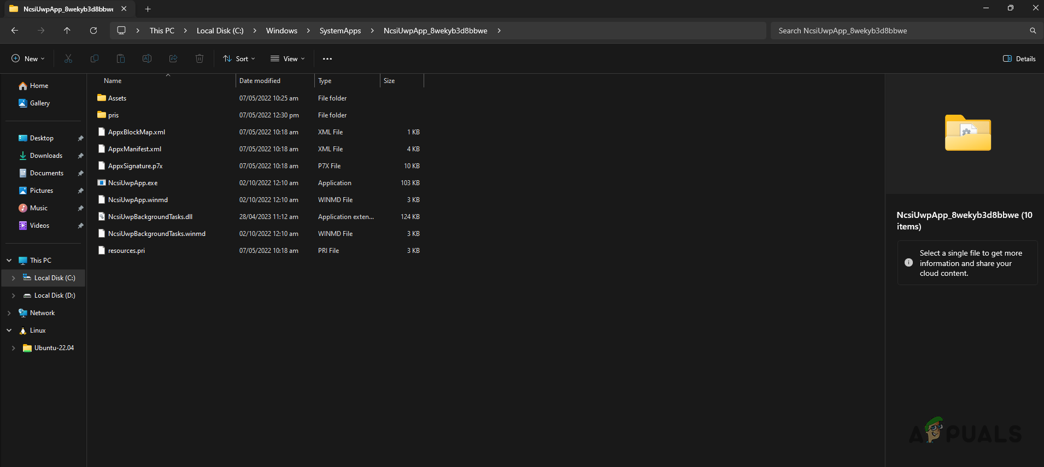Open Videos in quick access
The image size is (1044, 467).
(34, 226)
